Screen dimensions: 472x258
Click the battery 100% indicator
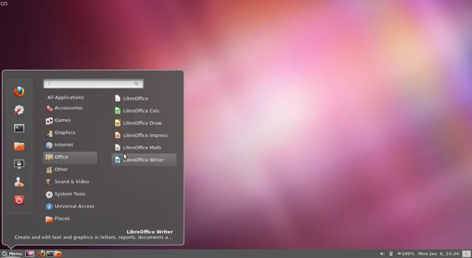(x=406, y=254)
